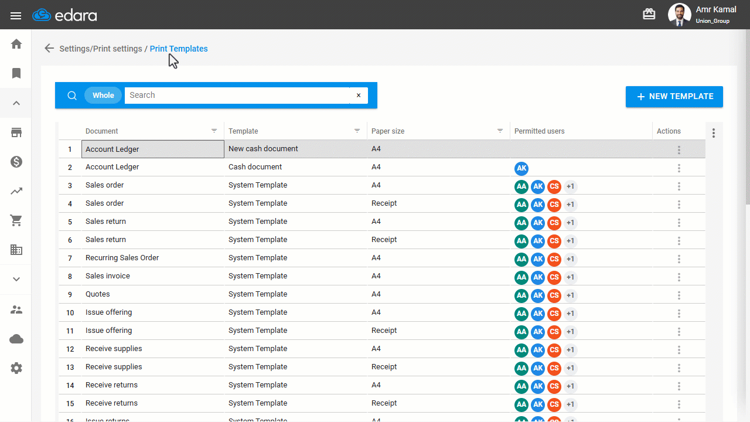Open the settings gear in sidebar
Viewport: 750px width, 422px height.
pyautogui.click(x=16, y=368)
